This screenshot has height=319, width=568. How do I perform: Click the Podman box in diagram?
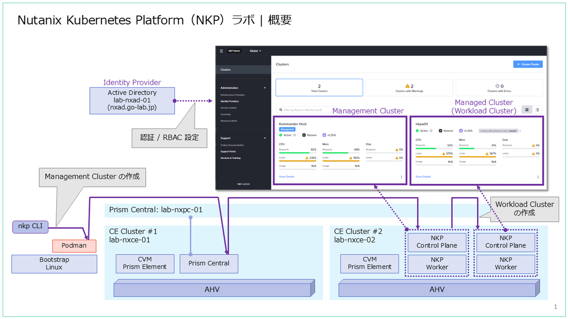point(74,246)
